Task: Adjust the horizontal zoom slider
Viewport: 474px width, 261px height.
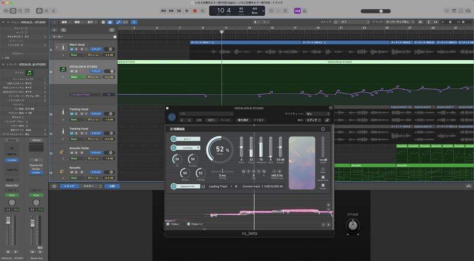Action: pos(464,22)
